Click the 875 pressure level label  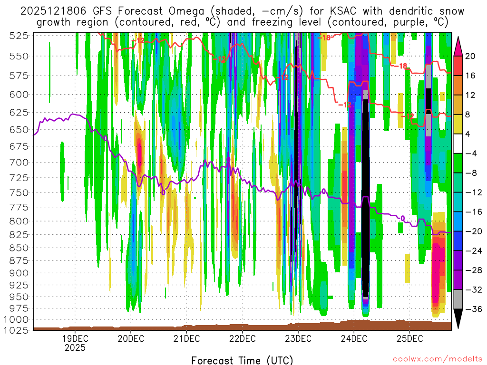click(19, 261)
